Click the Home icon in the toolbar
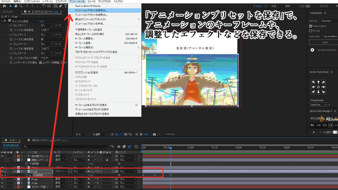Viewport: 338px width, 190px height. click(x=4, y=6)
